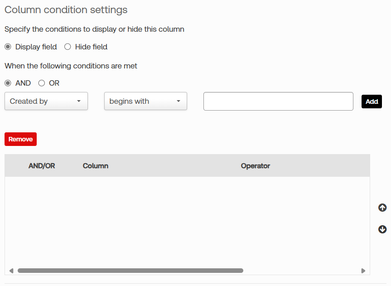This screenshot has height=286, width=391.
Task: Expand the begins with operator dropdown
Action: click(x=145, y=102)
